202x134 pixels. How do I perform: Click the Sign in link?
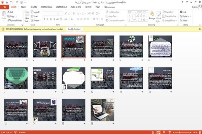195,7
